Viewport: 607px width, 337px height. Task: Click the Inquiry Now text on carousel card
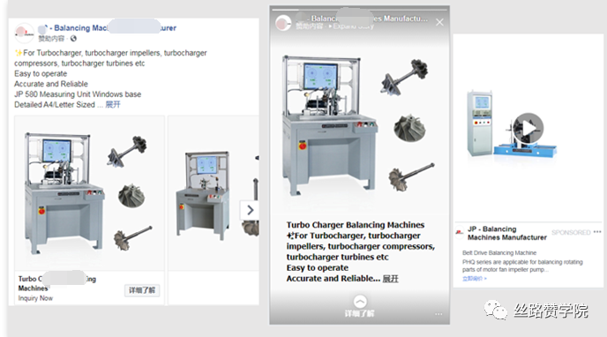tap(35, 298)
